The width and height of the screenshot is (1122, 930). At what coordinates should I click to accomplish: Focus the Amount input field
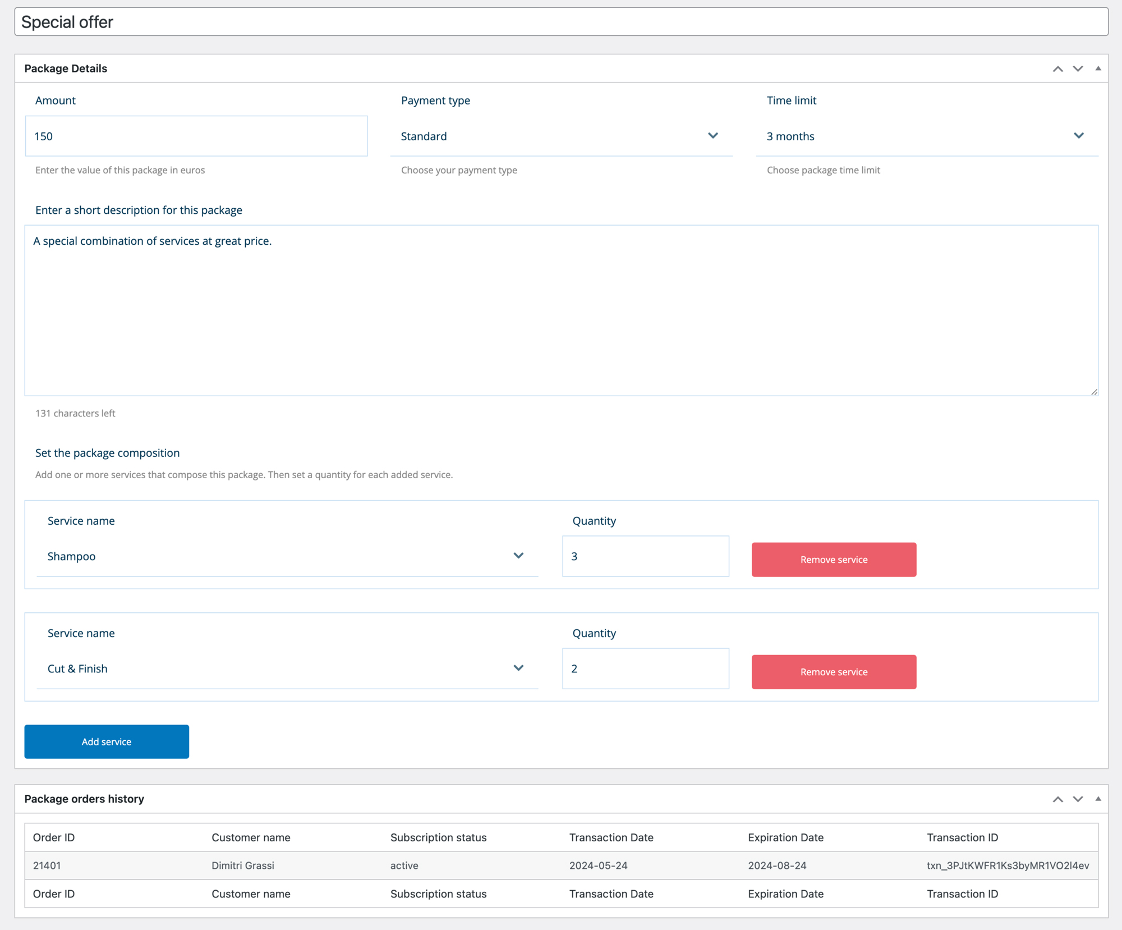[196, 136]
